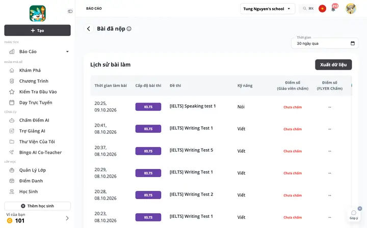367x228 pixels.
Task: Click Chưa chấm for Writing Test 2
Action: coord(293,195)
